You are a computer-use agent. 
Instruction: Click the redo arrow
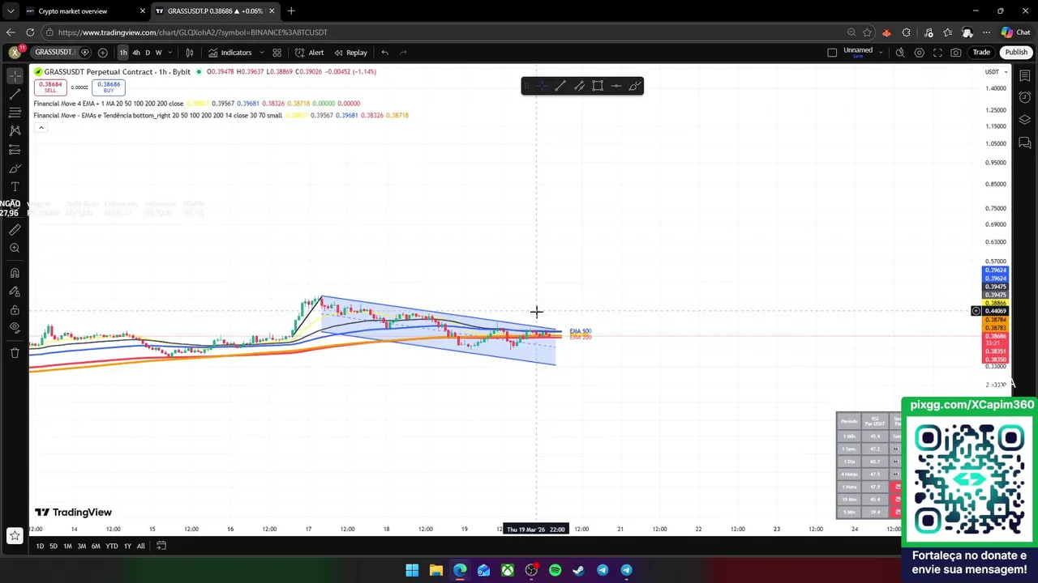pos(404,53)
